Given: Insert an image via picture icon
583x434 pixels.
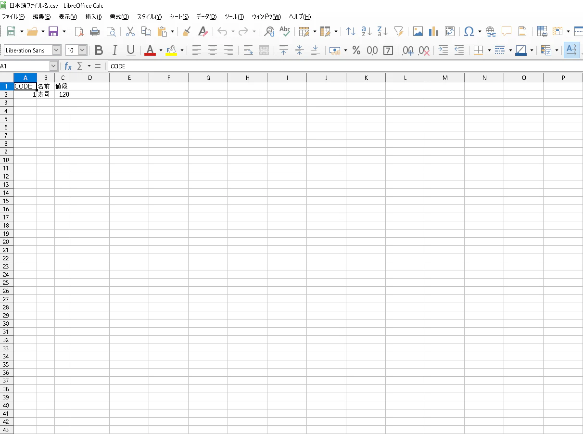Looking at the screenshot, I should pos(418,32).
